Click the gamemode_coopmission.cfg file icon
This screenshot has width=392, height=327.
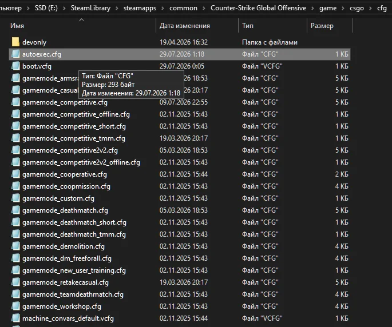[15, 186]
